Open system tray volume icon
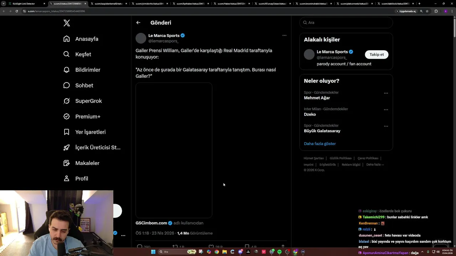 [438, 252]
